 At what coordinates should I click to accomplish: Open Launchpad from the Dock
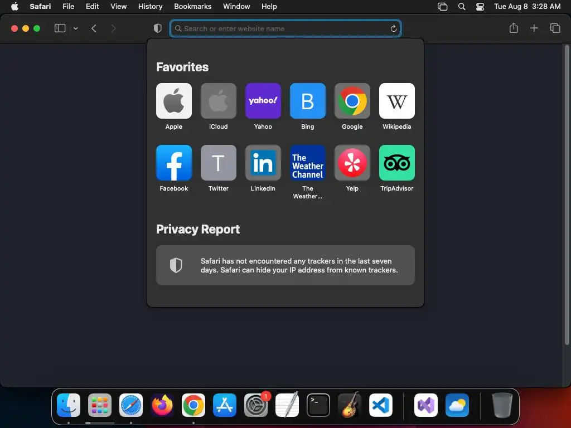pyautogui.click(x=100, y=405)
